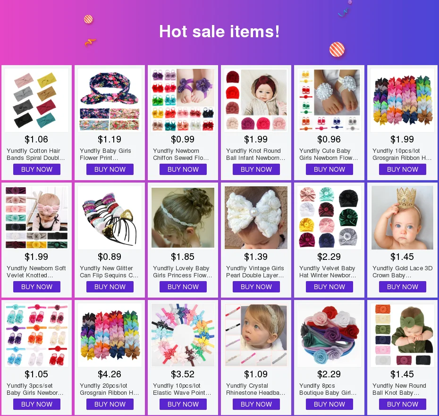This screenshot has width=439, height=416.
Task: Open the 20pcs/lot Grosgrain Ribbon bows image
Action: click(x=110, y=335)
